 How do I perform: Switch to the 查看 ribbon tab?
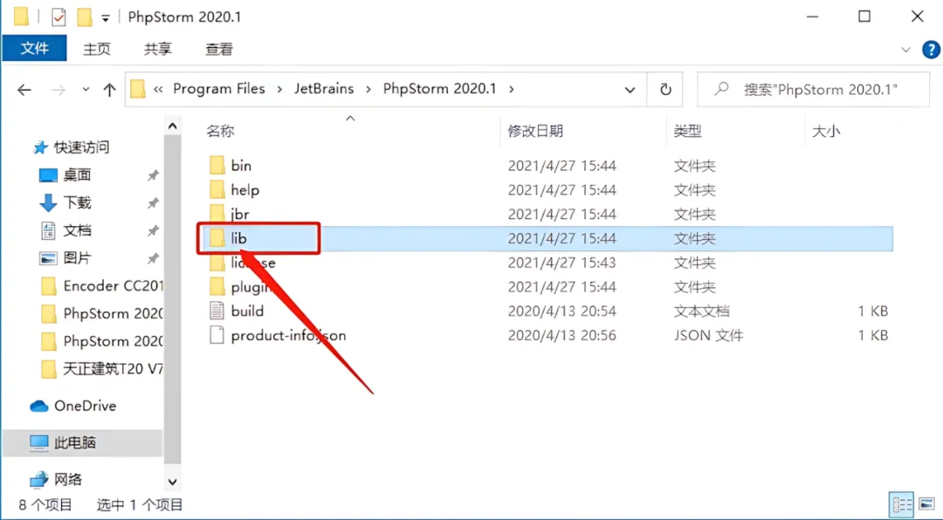click(x=218, y=49)
